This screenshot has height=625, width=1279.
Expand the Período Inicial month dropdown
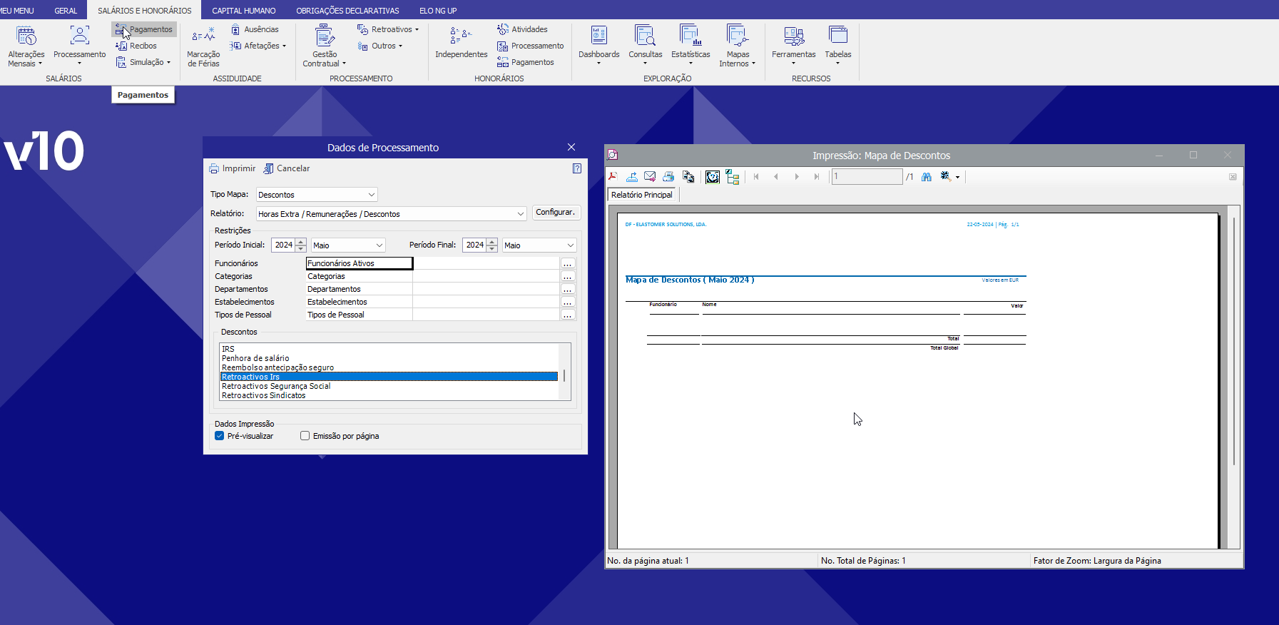tap(379, 245)
